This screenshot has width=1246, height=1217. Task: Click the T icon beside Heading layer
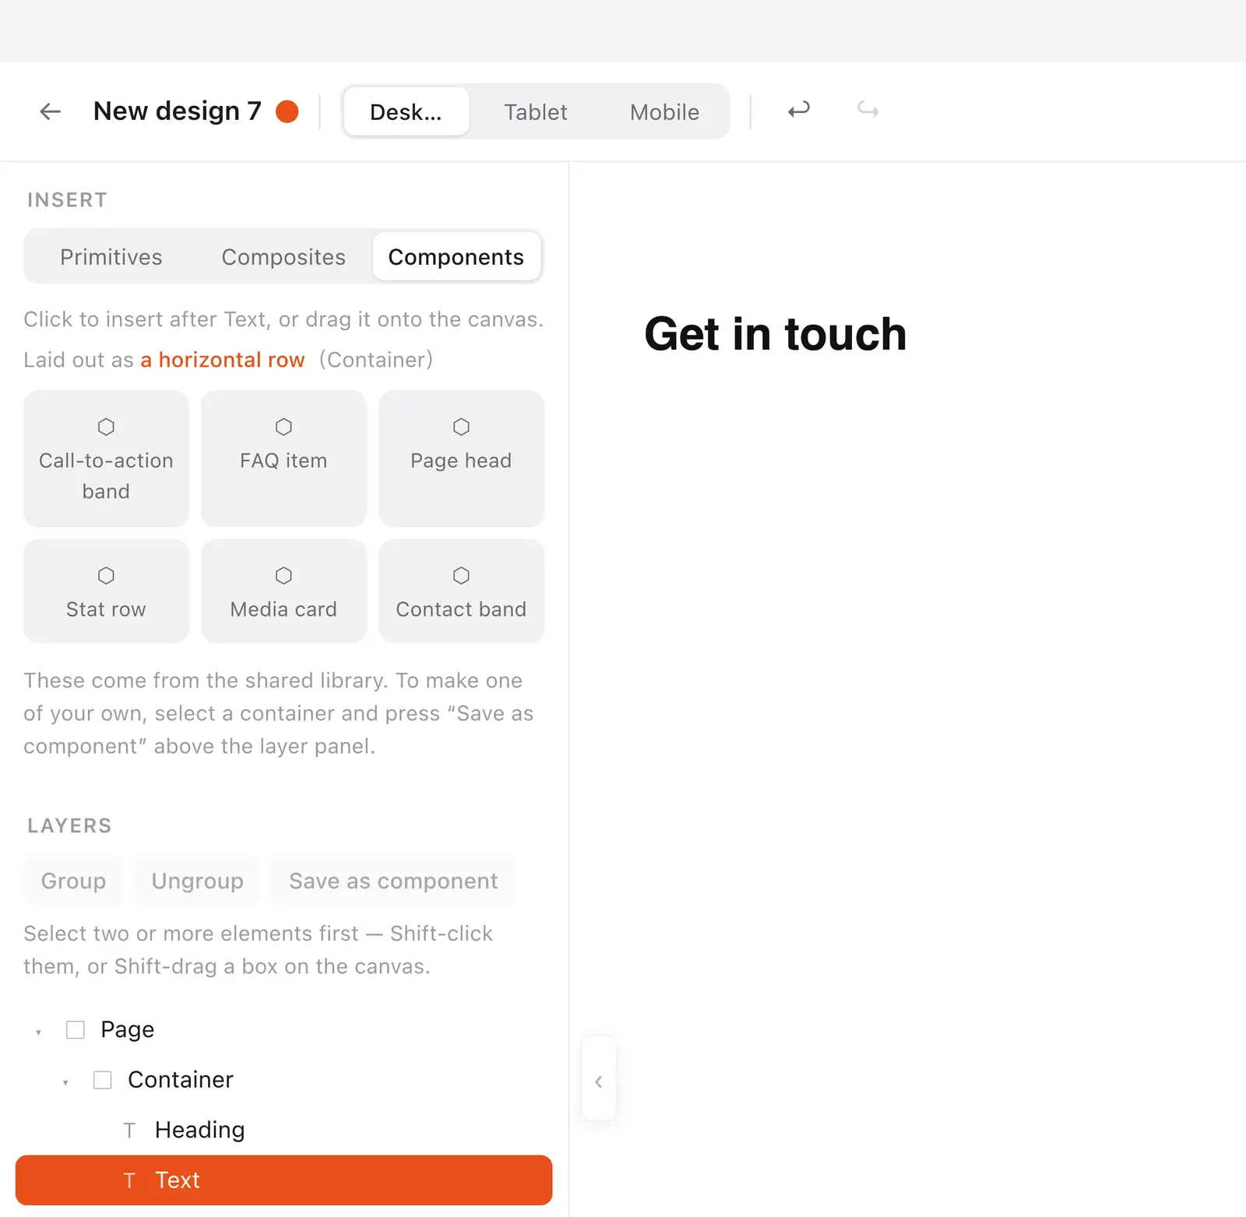[x=129, y=1131]
